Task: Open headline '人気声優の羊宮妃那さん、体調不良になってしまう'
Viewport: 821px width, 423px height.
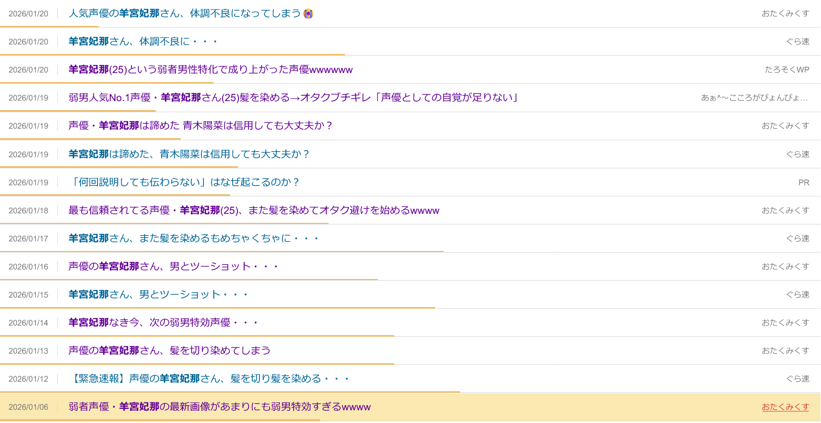Action: [184, 14]
